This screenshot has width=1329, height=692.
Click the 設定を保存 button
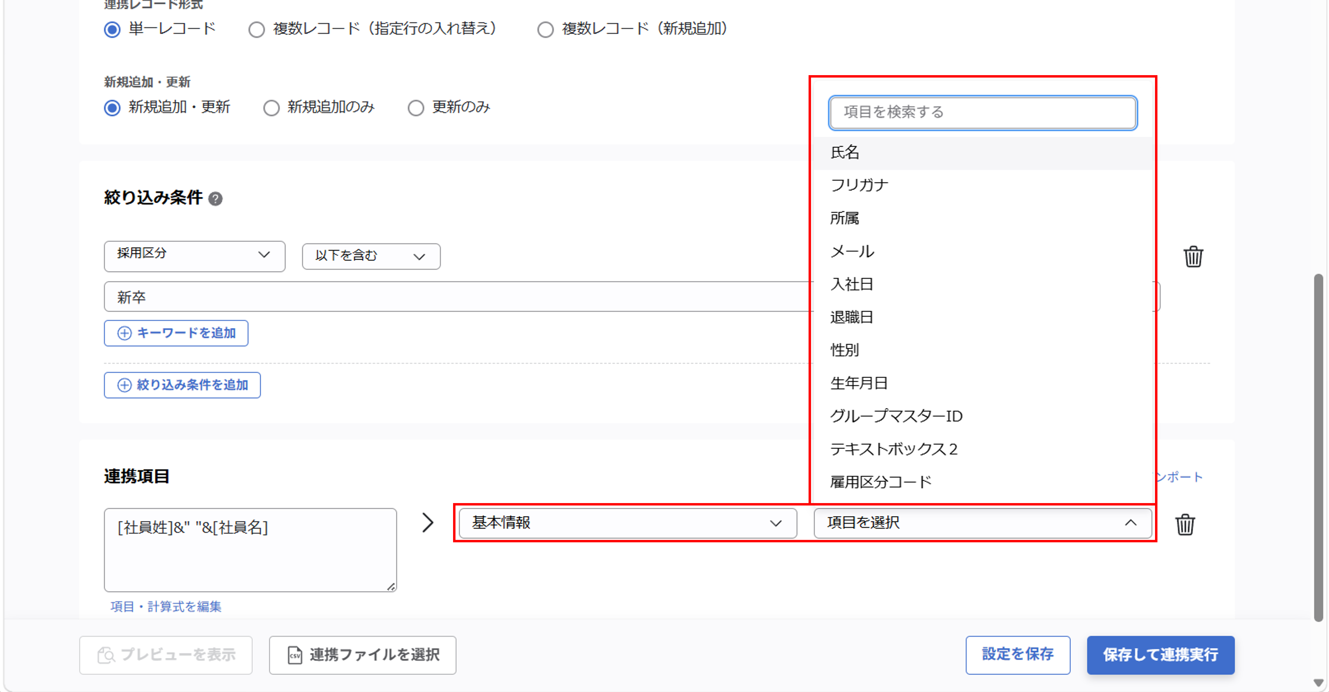pos(1017,655)
